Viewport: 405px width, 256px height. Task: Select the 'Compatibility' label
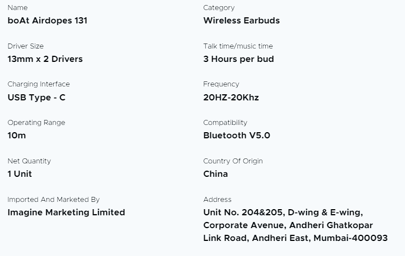coord(225,123)
